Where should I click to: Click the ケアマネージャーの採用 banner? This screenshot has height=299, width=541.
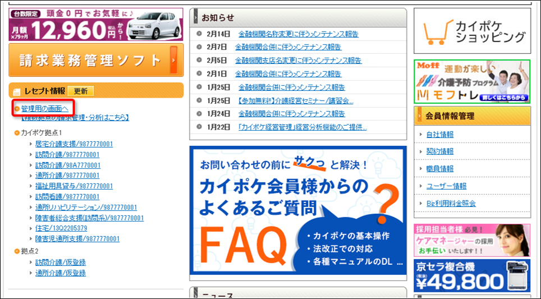472,240
